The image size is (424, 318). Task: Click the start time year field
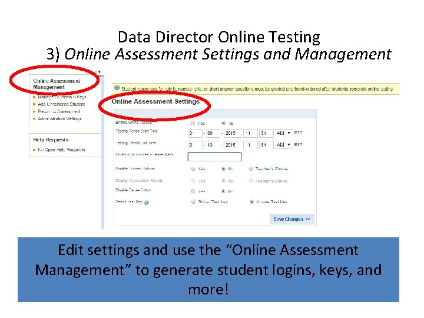click(x=233, y=133)
